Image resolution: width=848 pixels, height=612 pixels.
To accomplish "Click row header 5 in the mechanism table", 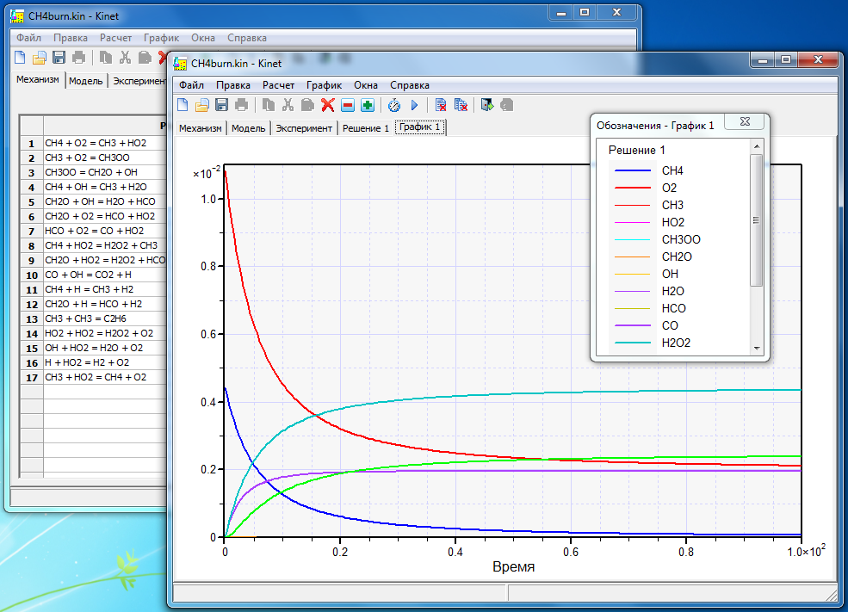I will (31, 201).
